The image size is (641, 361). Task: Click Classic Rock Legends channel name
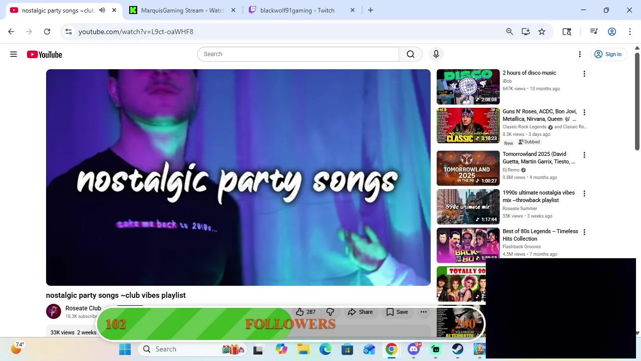[x=525, y=127]
